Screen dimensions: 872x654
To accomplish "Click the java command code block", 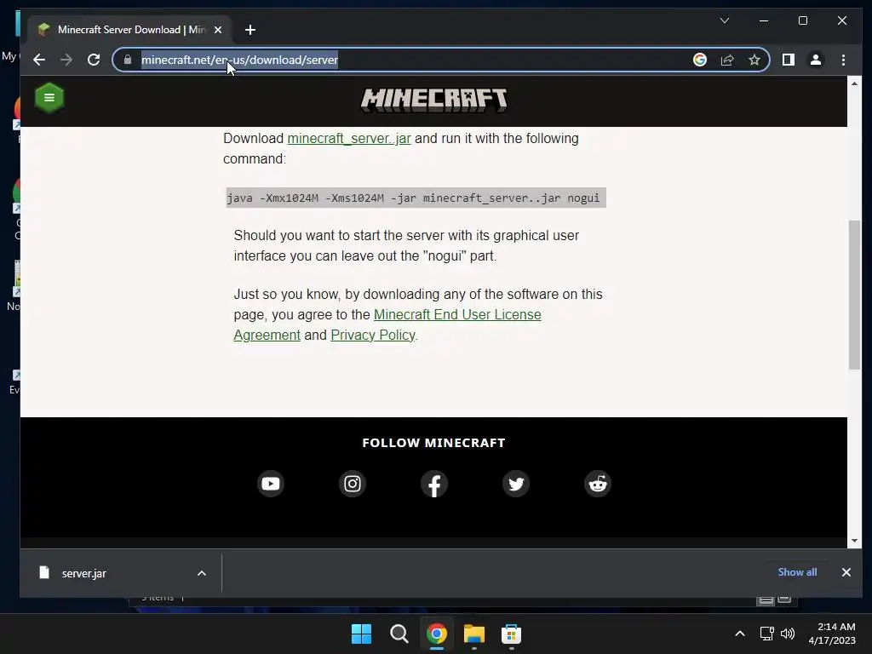I will (x=416, y=198).
